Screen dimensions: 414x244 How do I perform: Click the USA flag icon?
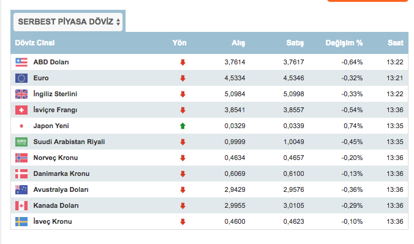21,63
